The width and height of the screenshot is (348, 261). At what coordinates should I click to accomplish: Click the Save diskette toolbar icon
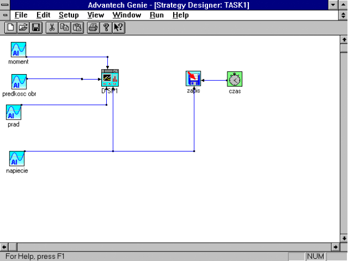(x=34, y=27)
